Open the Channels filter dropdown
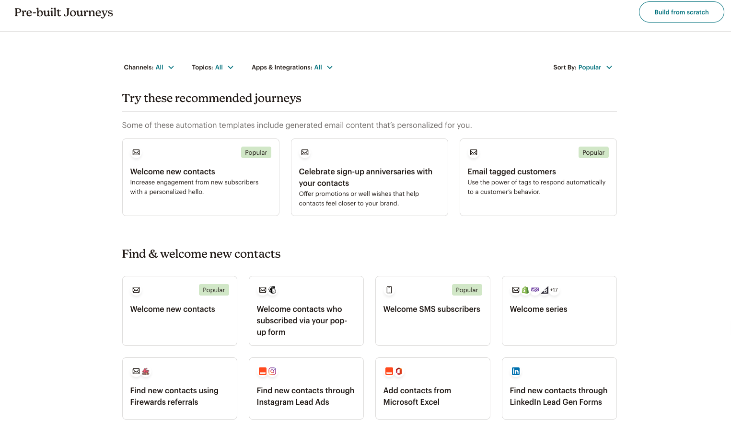The width and height of the screenshot is (731, 422). [x=149, y=68]
